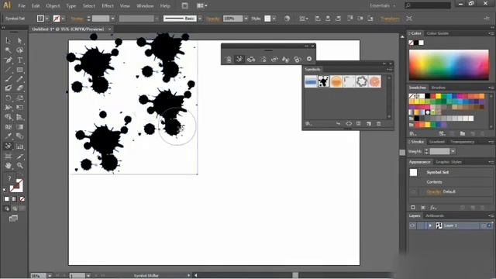Switch to Gradient fill mode below swatches
Image resolution: width=496 pixels, height=279 pixels.
pyautogui.click(x=14, y=199)
